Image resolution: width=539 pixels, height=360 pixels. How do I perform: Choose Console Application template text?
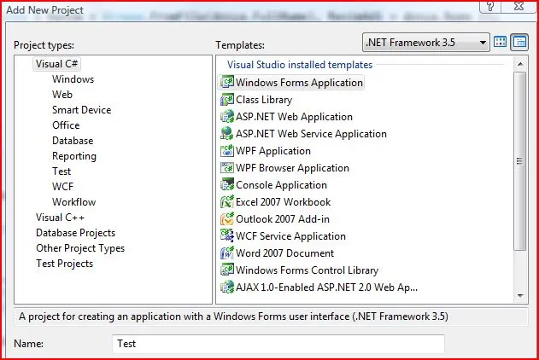(x=282, y=185)
